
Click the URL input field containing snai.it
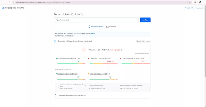(96, 20)
